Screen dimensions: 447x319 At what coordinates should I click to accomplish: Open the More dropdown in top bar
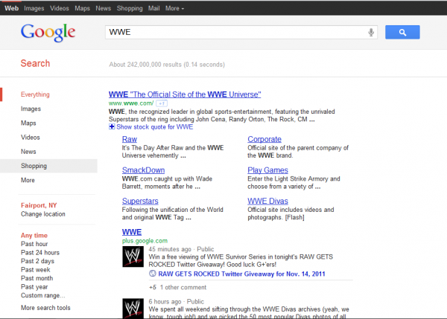[x=175, y=8]
